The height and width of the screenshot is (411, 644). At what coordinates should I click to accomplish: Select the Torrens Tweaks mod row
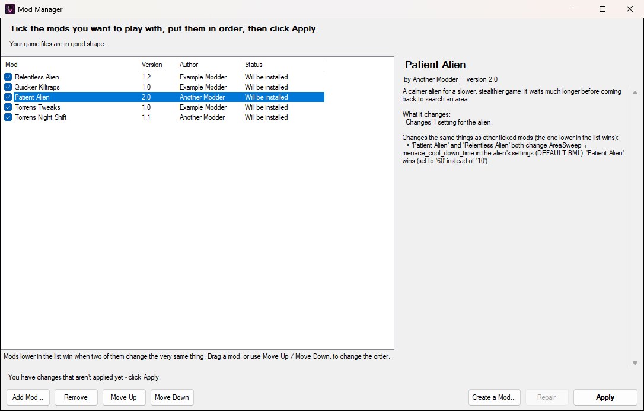(162, 107)
